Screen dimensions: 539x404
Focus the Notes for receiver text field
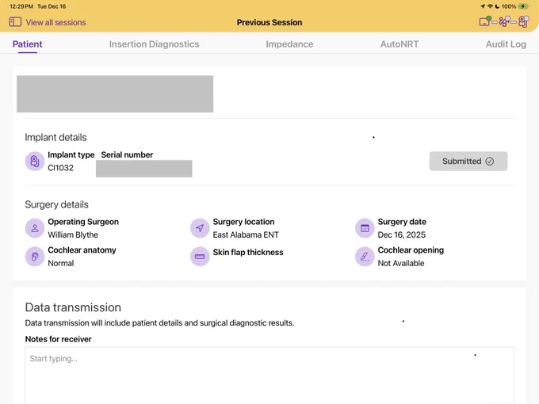click(269, 375)
